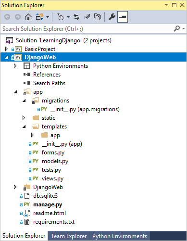187x241 pixels.
Task: Select __init__.py (app.migrations) file
Action: pyautogui.click(x=85, y=109)
